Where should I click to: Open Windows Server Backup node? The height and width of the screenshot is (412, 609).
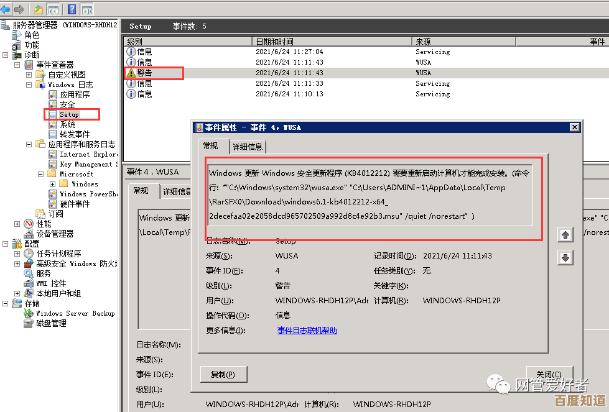coord(75,313)
